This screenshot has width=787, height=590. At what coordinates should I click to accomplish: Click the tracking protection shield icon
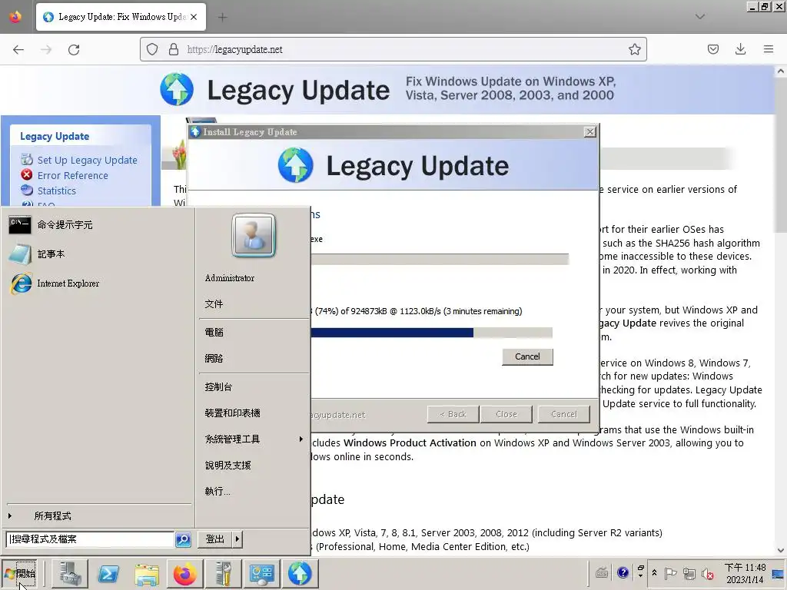click(x=152, y=49)
